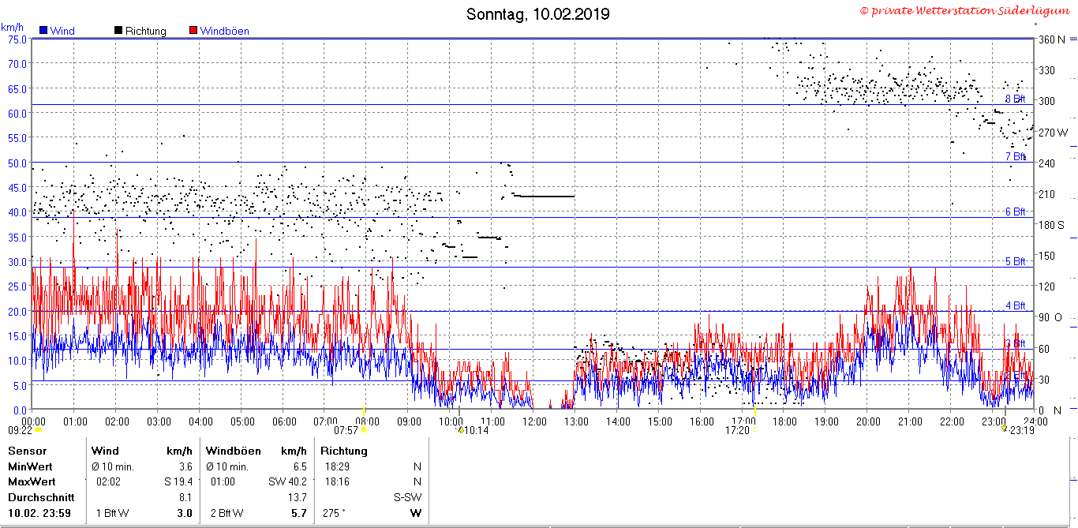Select the Richtung legend label

point(145,32)
